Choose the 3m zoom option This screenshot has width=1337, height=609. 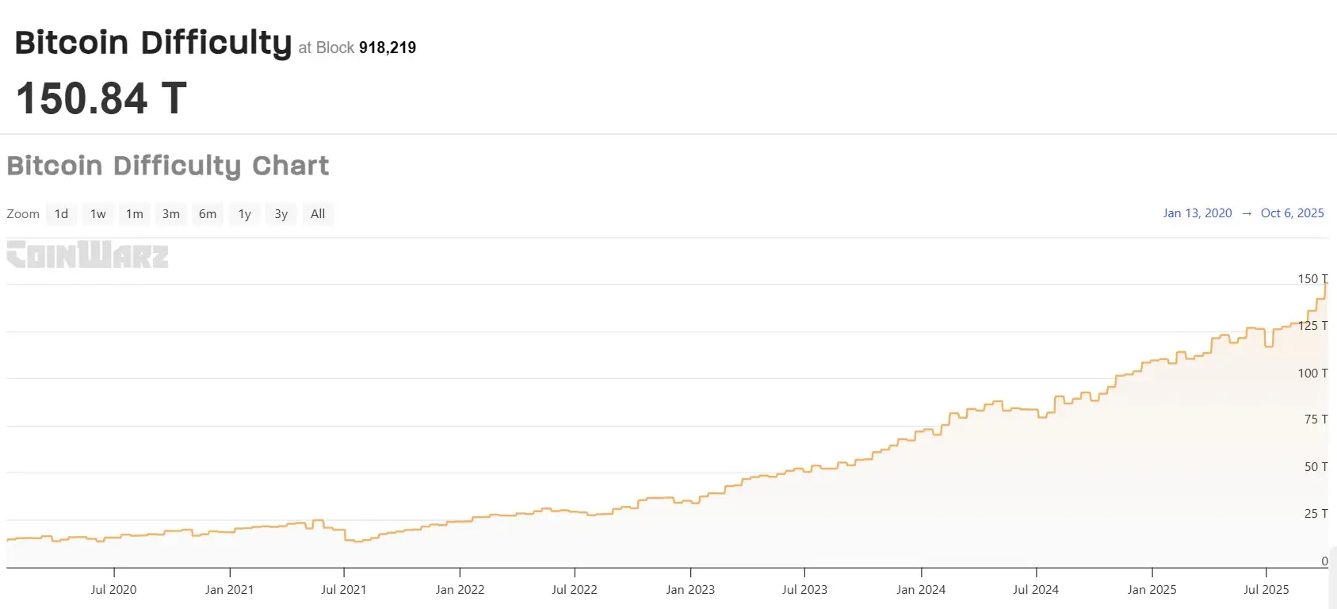(x=171, y=214)
